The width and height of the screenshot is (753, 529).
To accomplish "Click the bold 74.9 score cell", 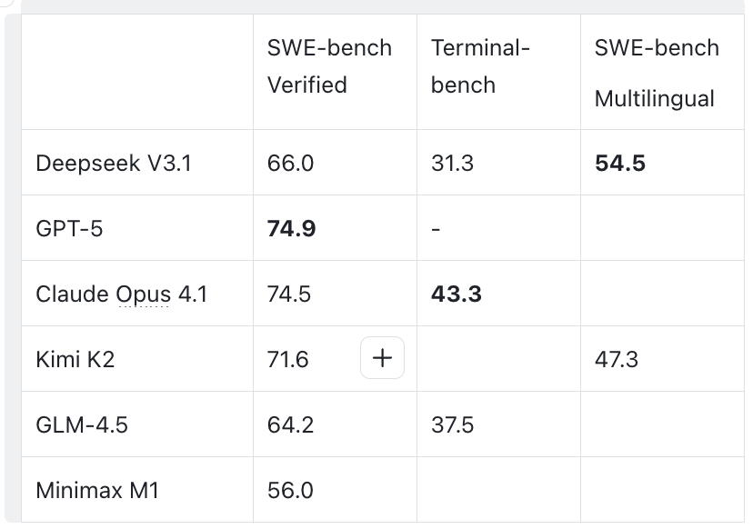I will [291, 229].
